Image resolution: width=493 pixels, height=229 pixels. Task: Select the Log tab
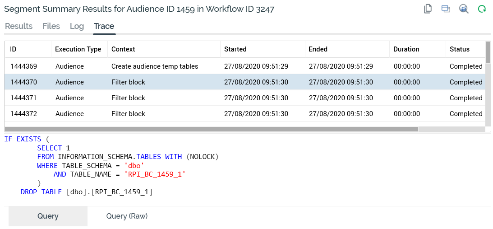pyautogui.click(x=77, y=26)
